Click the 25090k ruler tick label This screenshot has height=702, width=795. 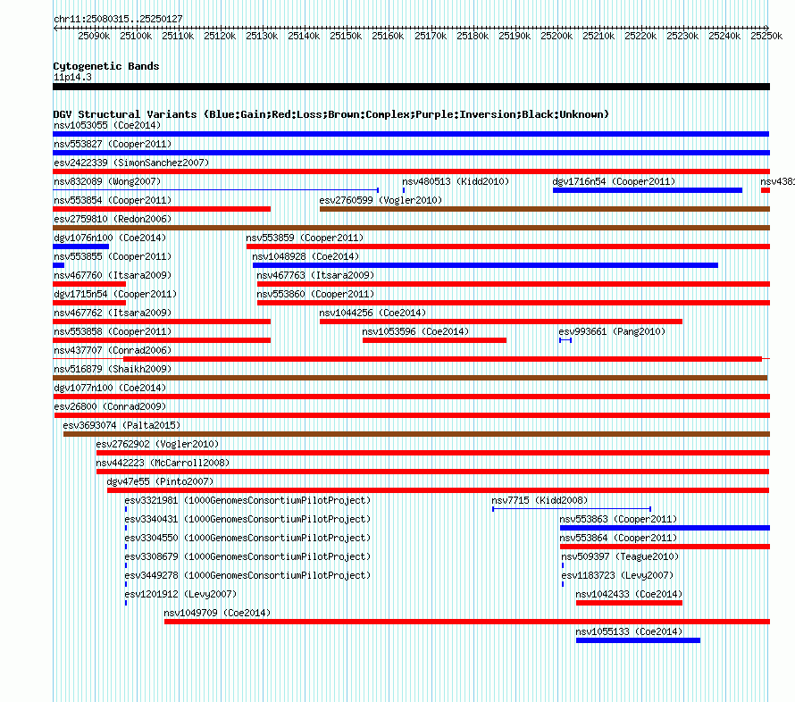pos(94,36)
